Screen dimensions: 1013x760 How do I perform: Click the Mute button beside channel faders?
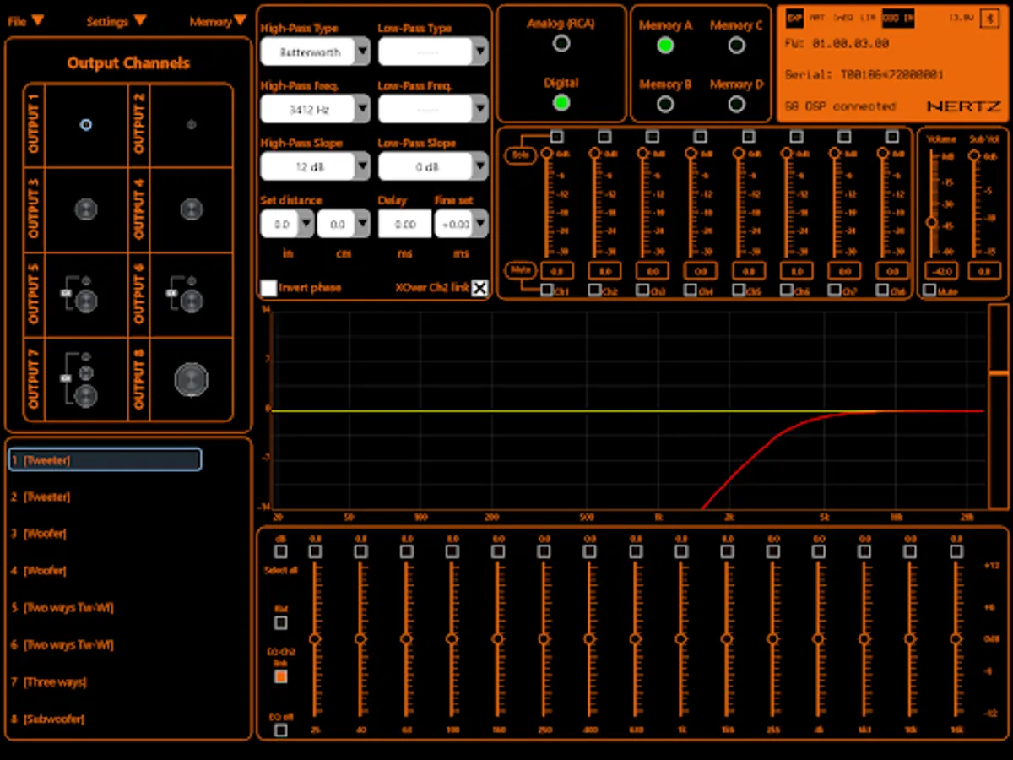[521, 270]
